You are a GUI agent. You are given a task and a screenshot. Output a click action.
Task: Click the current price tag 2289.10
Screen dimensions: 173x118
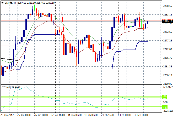pyautogui.click(x=167, y=22)
